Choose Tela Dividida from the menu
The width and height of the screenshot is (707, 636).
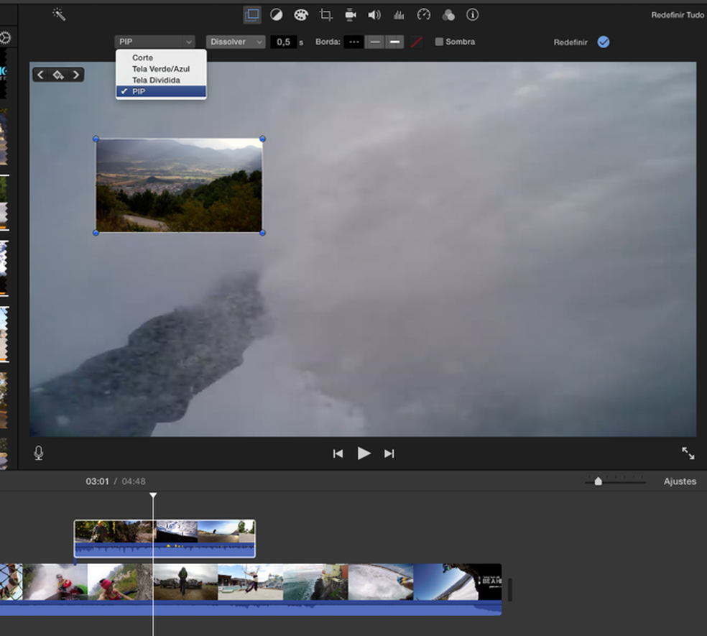point(156,80)
